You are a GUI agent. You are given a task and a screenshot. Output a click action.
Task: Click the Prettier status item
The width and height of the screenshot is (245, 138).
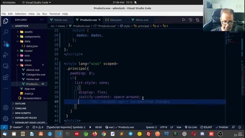(x=222, y=127)
